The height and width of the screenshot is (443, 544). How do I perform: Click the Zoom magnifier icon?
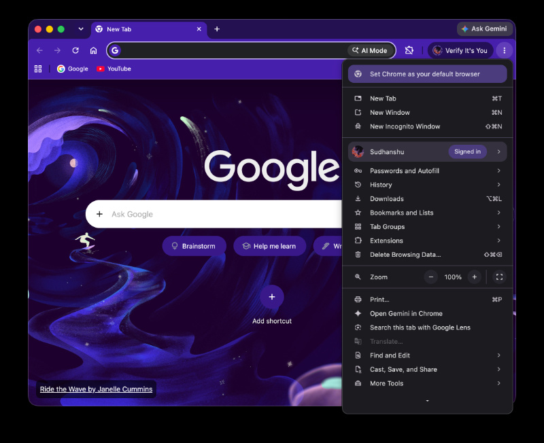358,277
